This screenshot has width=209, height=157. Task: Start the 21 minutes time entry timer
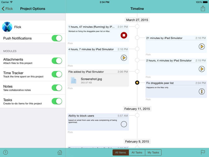tap(202, 47)
